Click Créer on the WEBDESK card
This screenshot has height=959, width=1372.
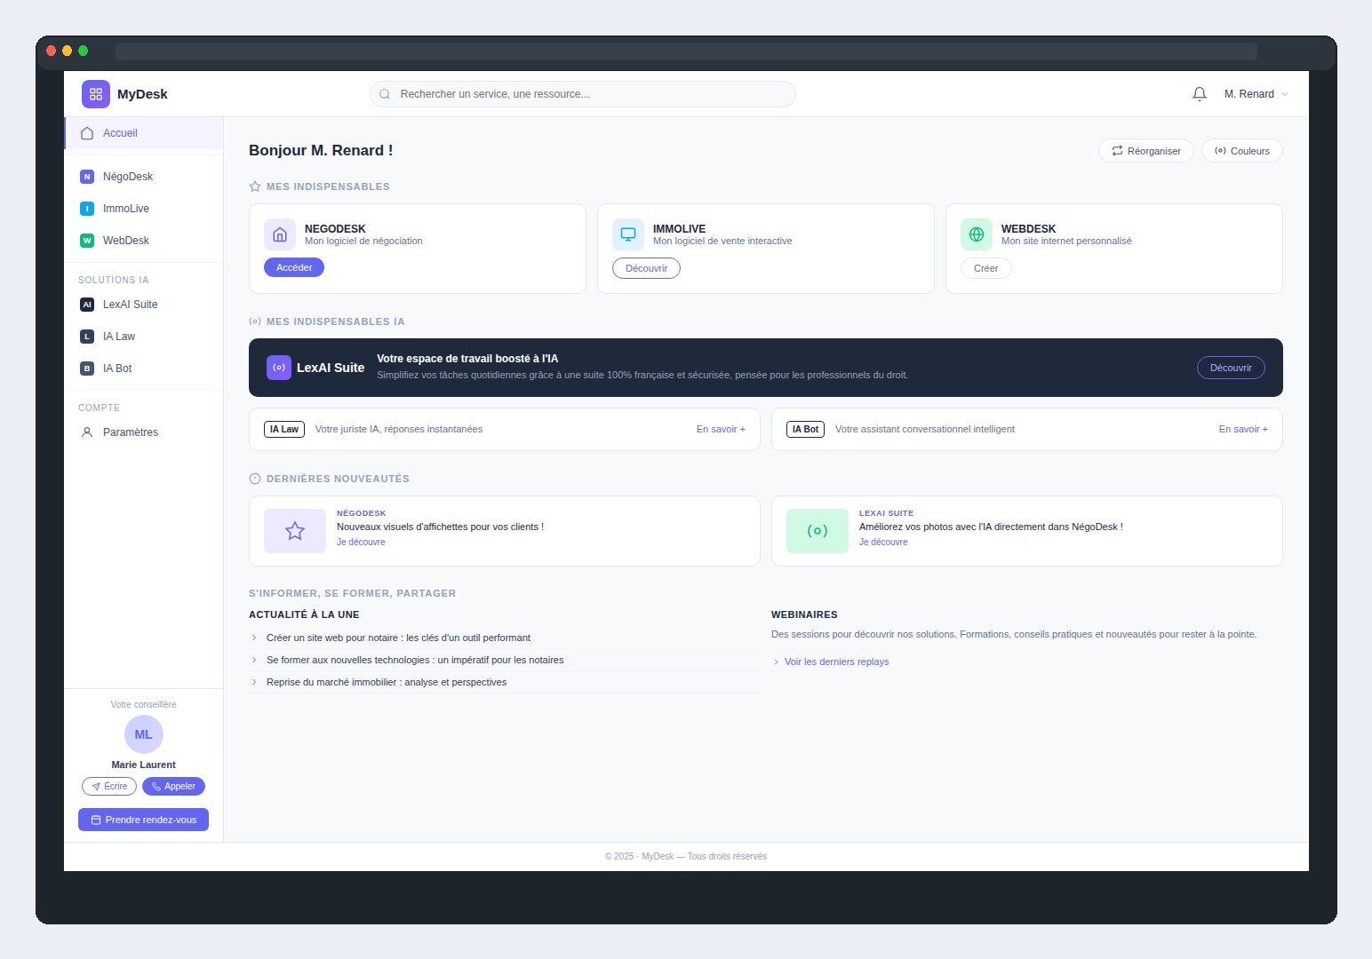pyautogui.click(x=986, y=268)
